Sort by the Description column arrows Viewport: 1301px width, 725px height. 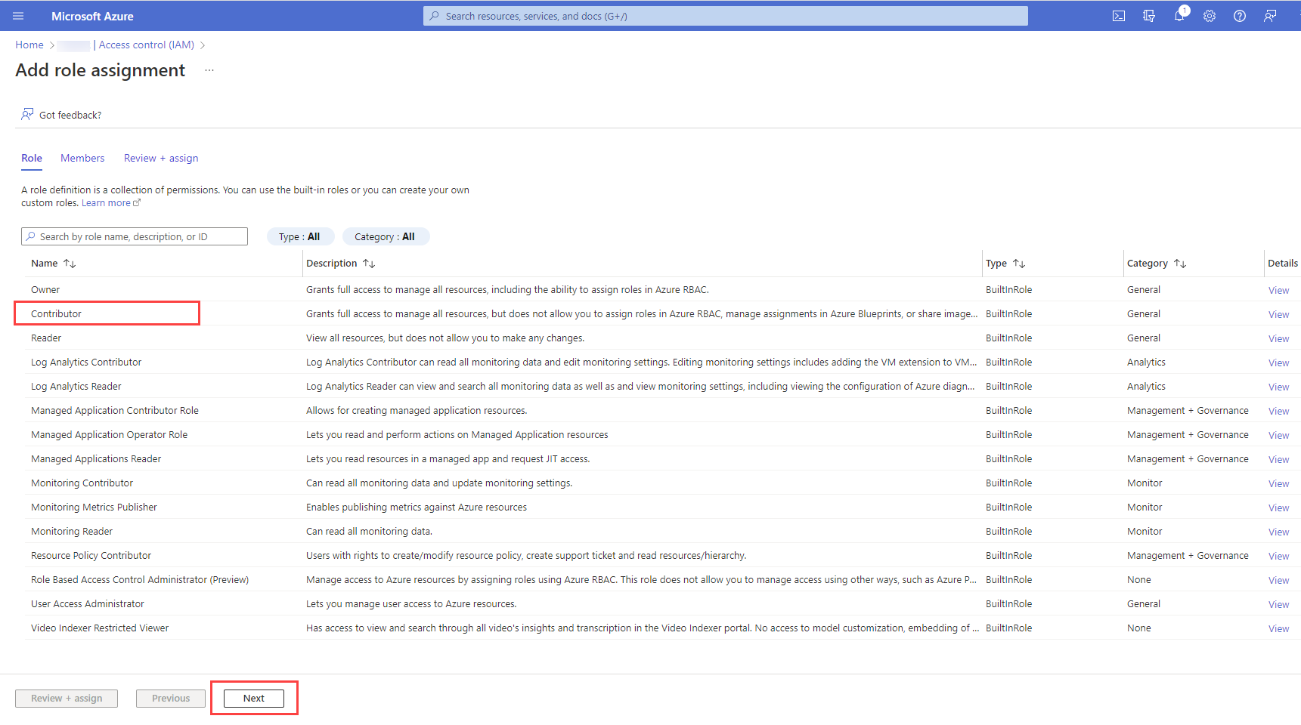coord(369,264)
